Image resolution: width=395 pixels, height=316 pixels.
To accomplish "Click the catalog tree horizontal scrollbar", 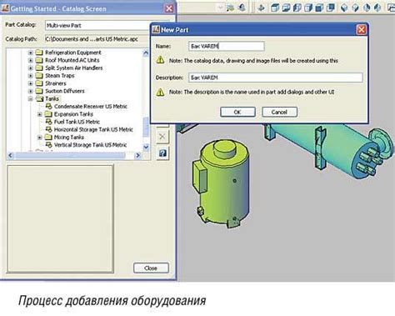I will pos(74,156).
